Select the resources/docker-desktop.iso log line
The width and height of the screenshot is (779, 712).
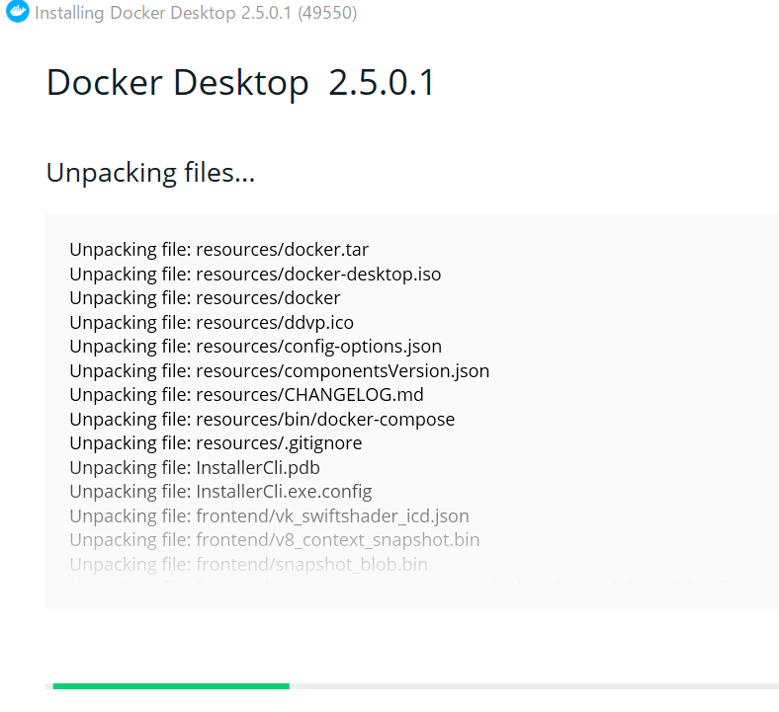pos(255,274)
